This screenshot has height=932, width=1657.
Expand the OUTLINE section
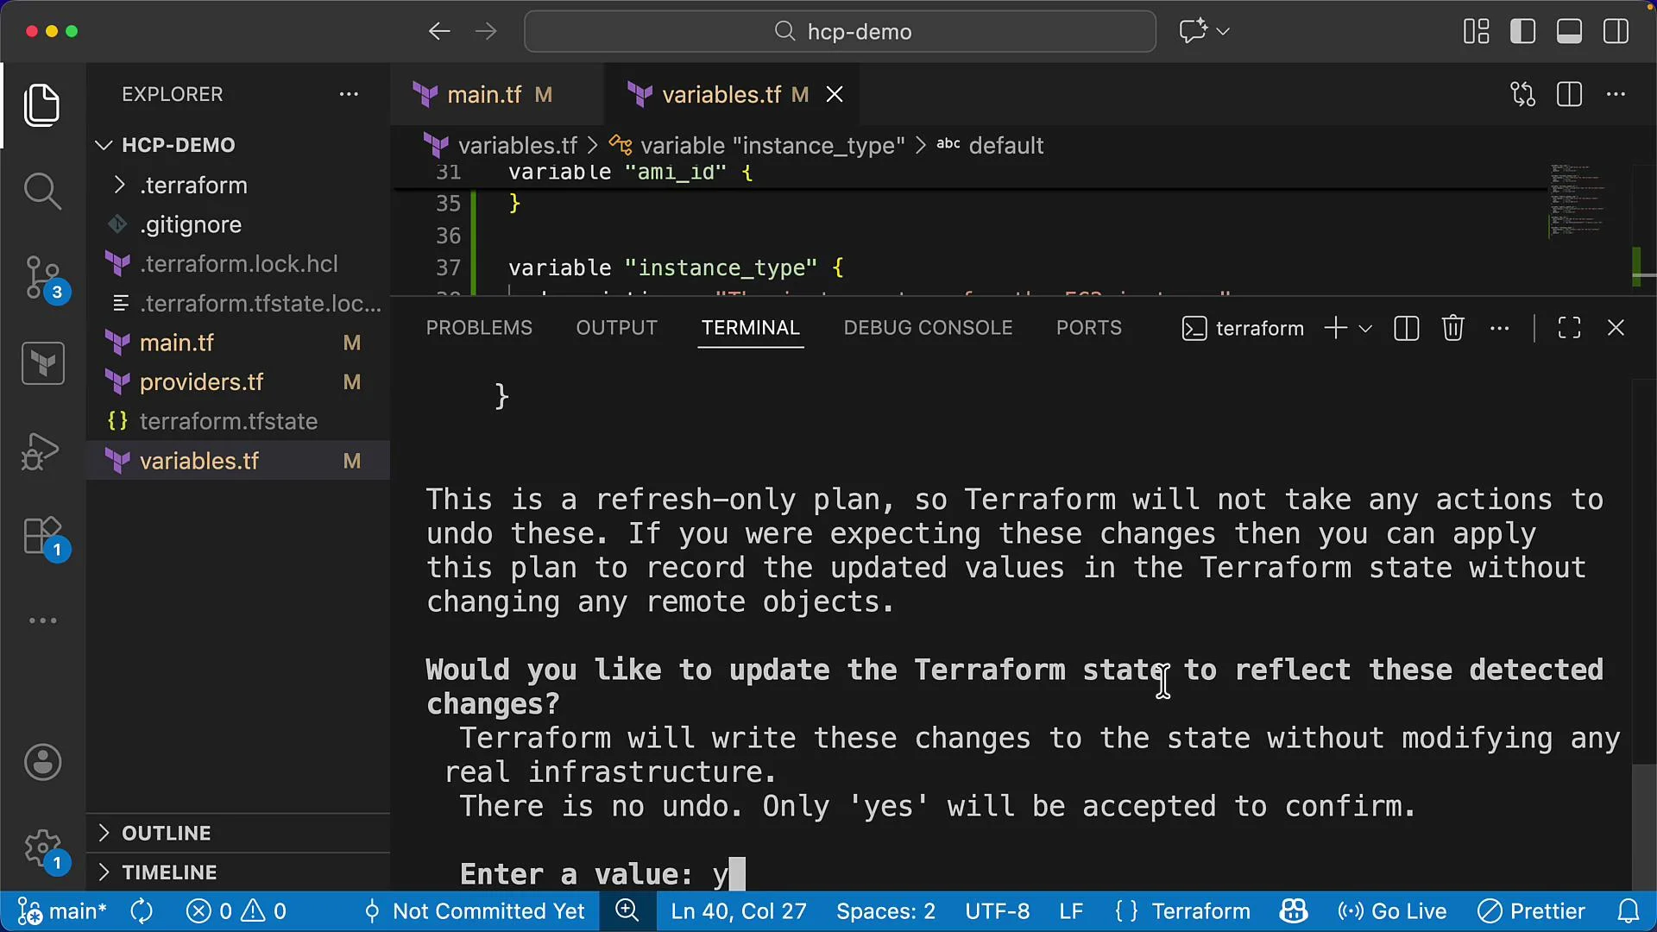pos(238,833)
